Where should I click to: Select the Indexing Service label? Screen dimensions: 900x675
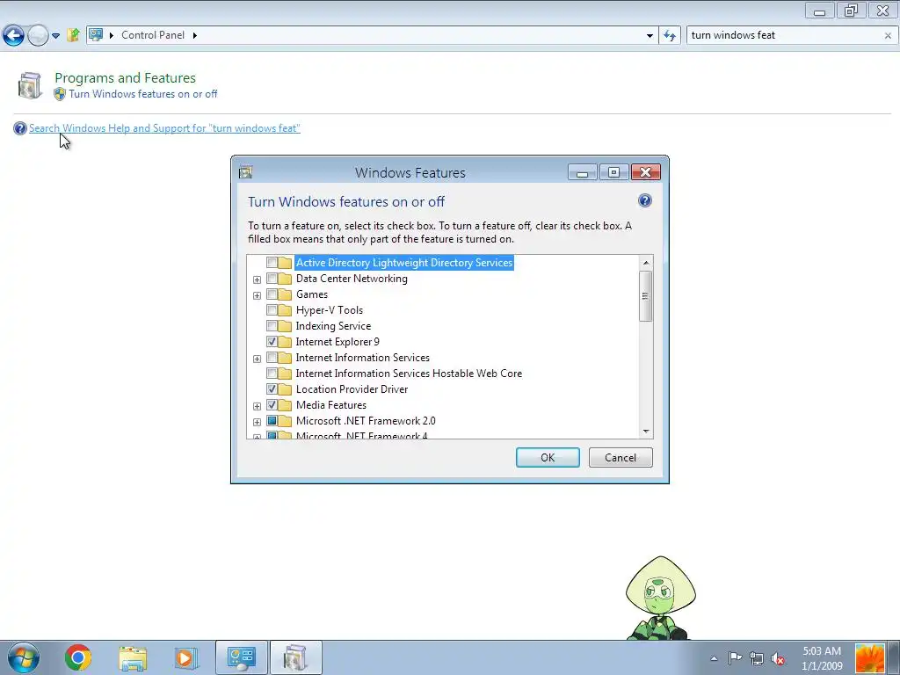(x=333, y=326)
